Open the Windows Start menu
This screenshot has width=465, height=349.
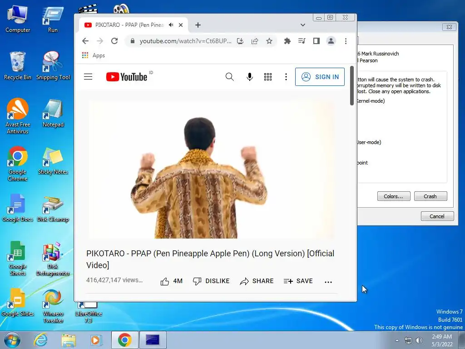point(12,340)
